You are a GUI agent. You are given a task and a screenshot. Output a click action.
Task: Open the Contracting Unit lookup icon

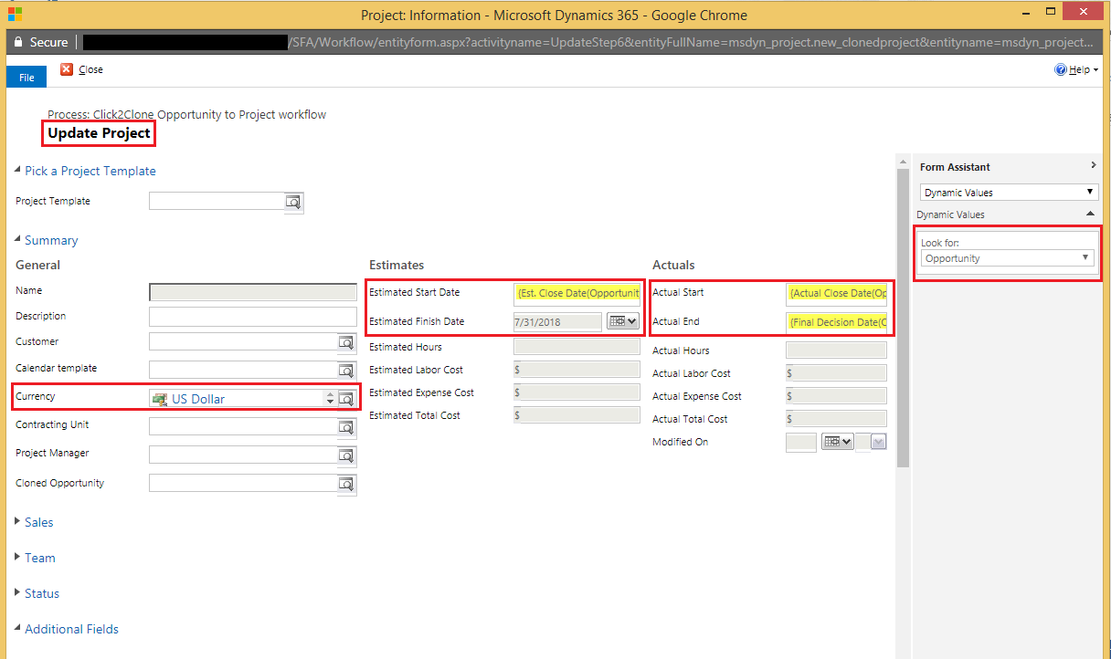point(346,427)
